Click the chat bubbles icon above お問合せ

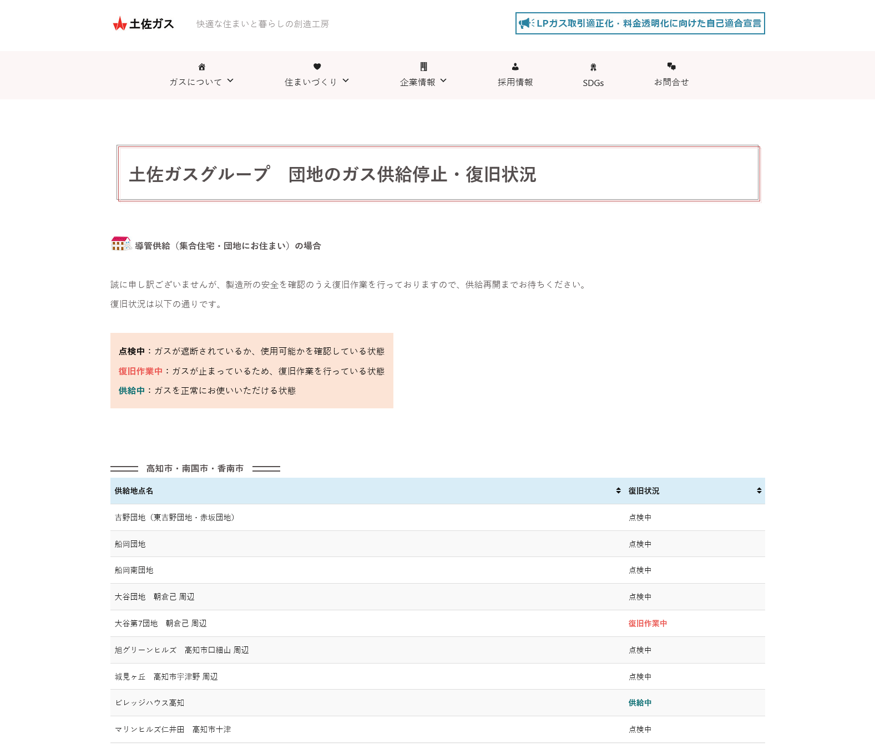(x=671, y=67)
